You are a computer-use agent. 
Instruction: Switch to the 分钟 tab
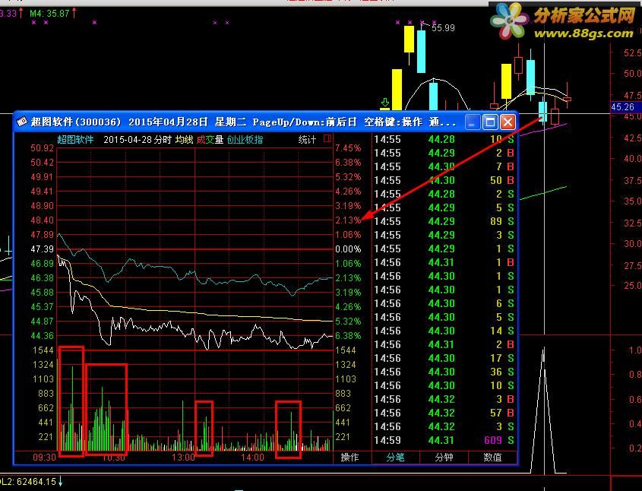click(444, 457)
